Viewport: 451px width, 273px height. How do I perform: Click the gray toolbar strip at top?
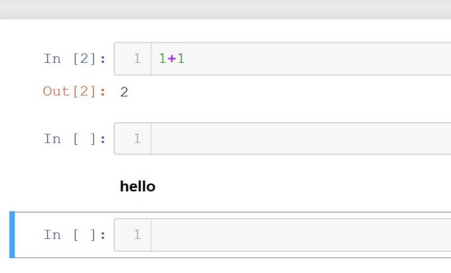tap(225, 9)
